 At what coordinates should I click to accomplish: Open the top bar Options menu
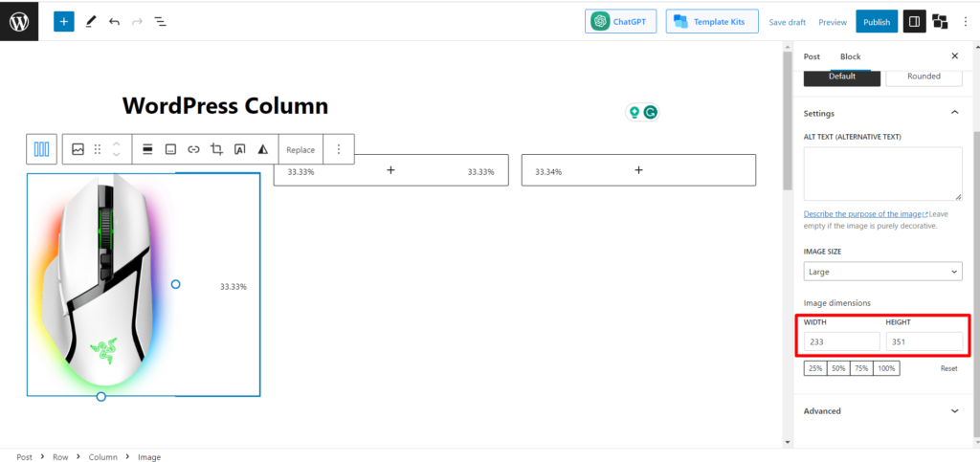tap(966, 22)
